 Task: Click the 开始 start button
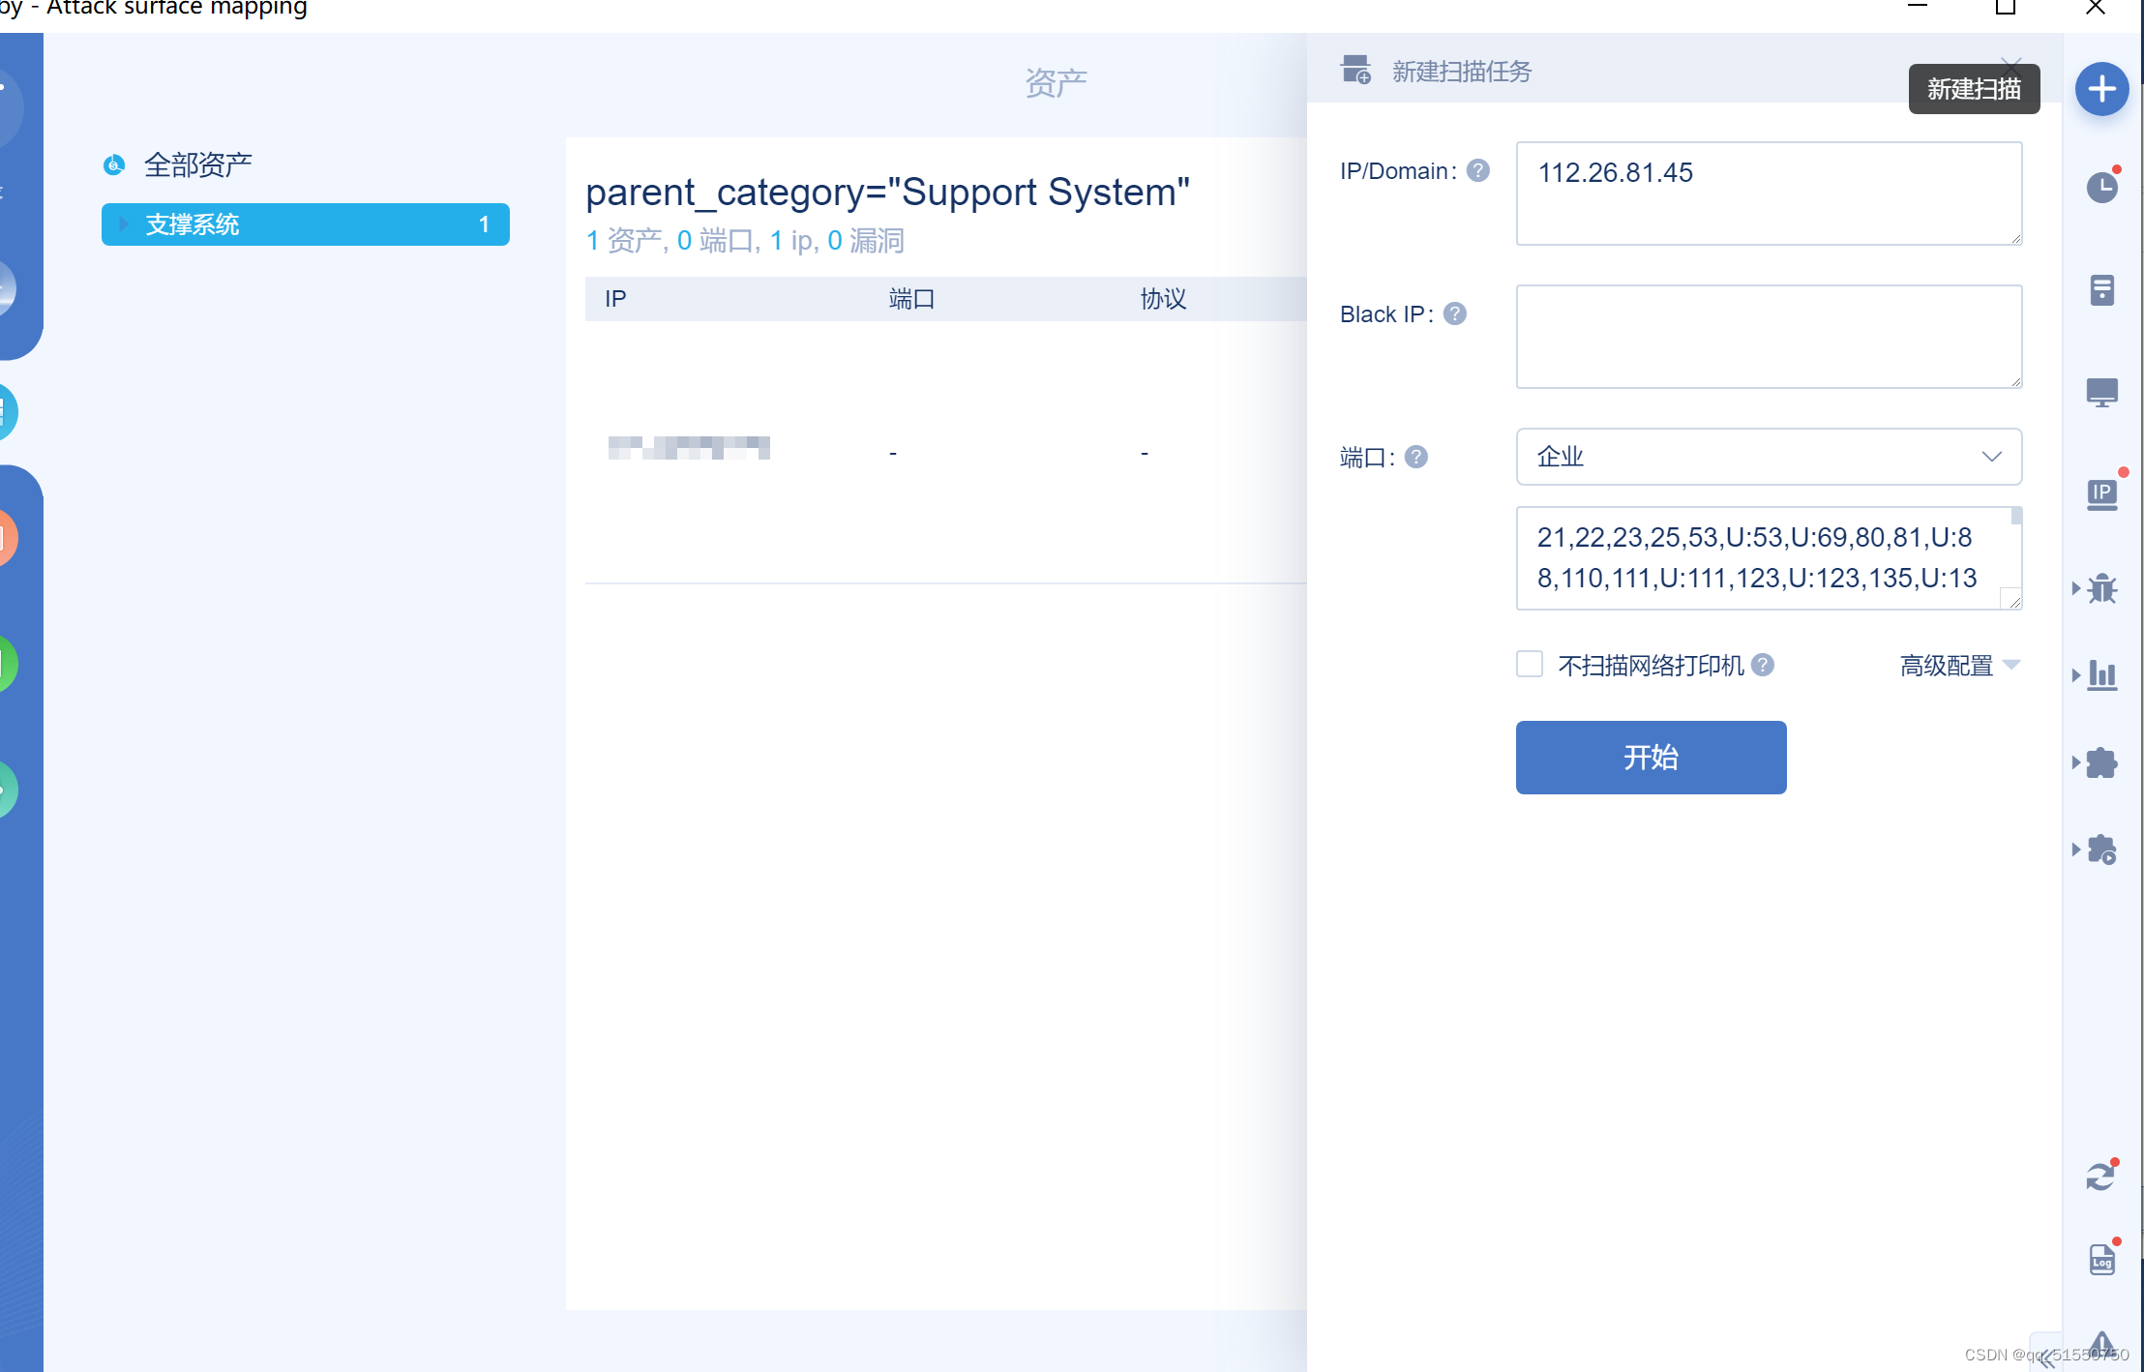[1651, 758]
